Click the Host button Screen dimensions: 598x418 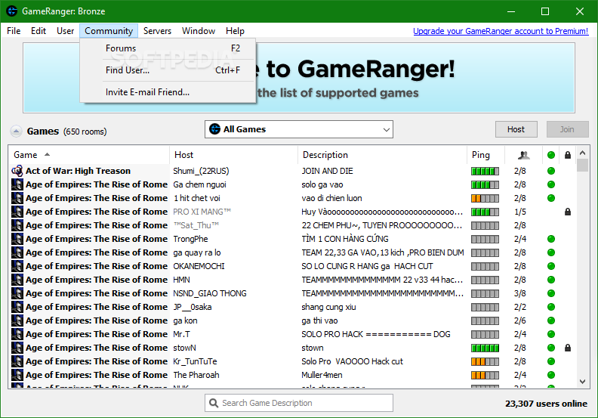coord(516,129)
